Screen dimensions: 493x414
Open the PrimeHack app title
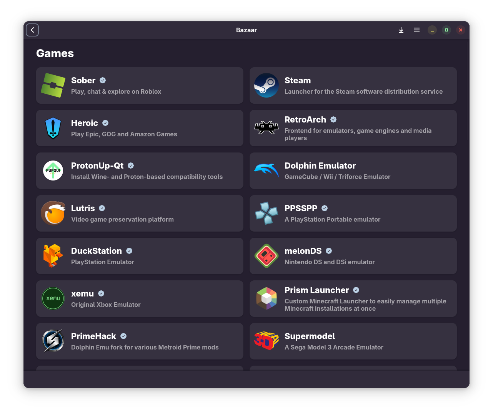(x=93, y=336)
